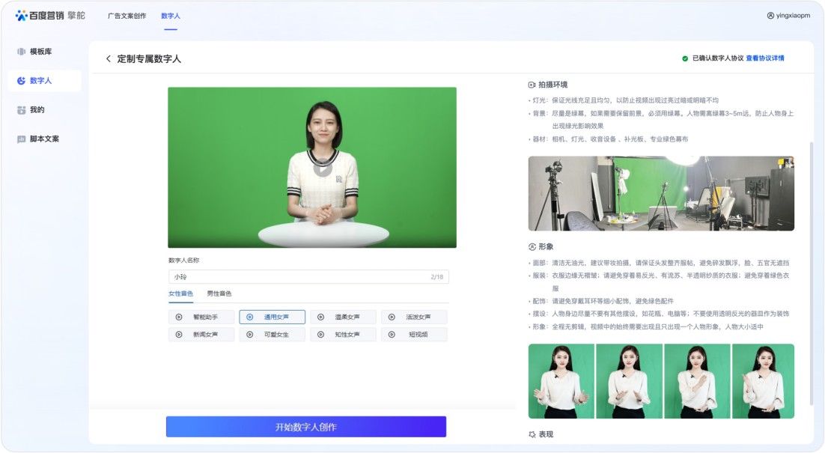
Task: Open the third pose example photo
Action: point(698,381)
